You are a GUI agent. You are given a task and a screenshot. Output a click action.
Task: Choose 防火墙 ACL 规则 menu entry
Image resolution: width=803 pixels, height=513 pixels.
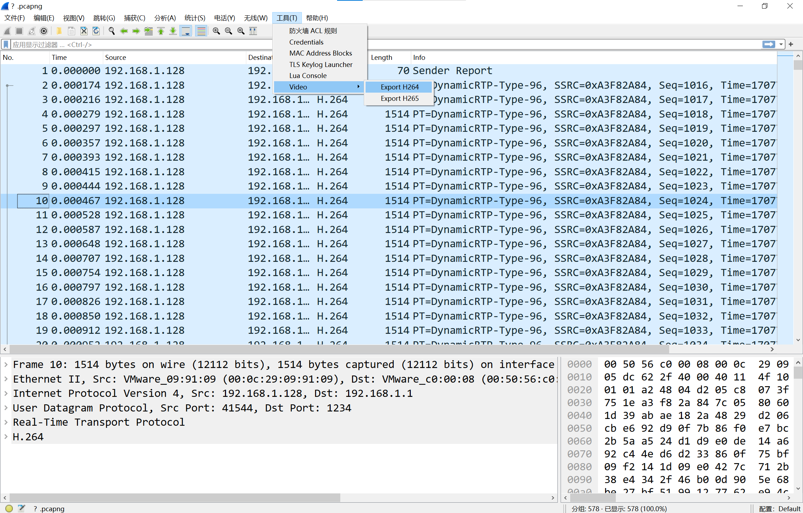pyautogui.click(x=320, y=31)
